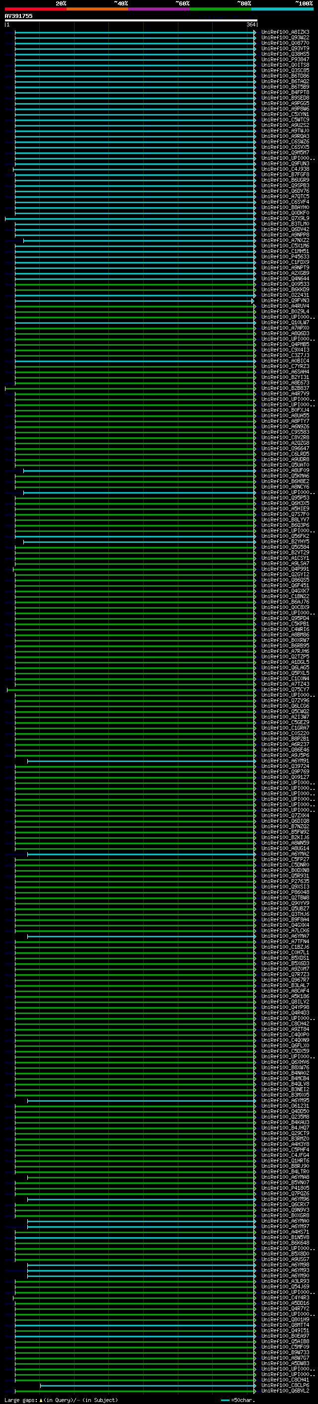Screen dimensions: 318x1404
Task: Select hit UniRef100_A4RUV4
Action: click(285, 306)
